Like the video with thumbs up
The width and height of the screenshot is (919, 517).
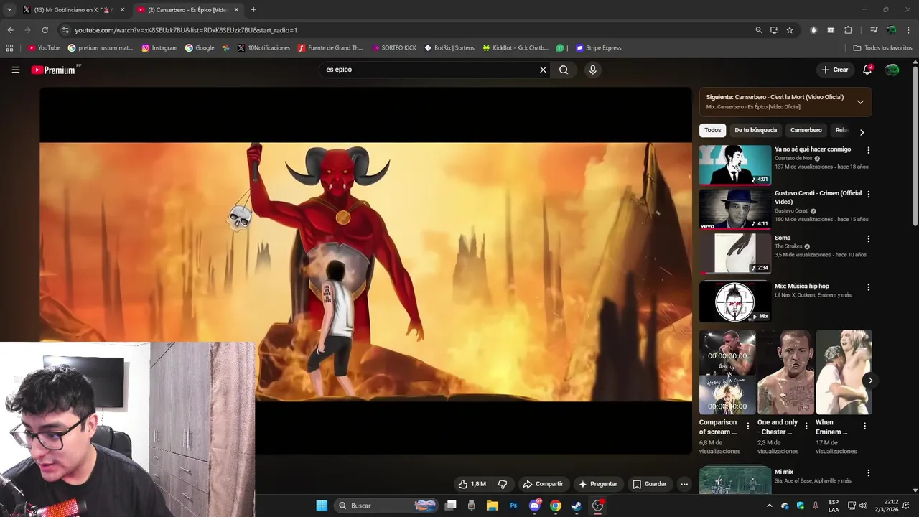pyautogui.click(x=472, y=484)
